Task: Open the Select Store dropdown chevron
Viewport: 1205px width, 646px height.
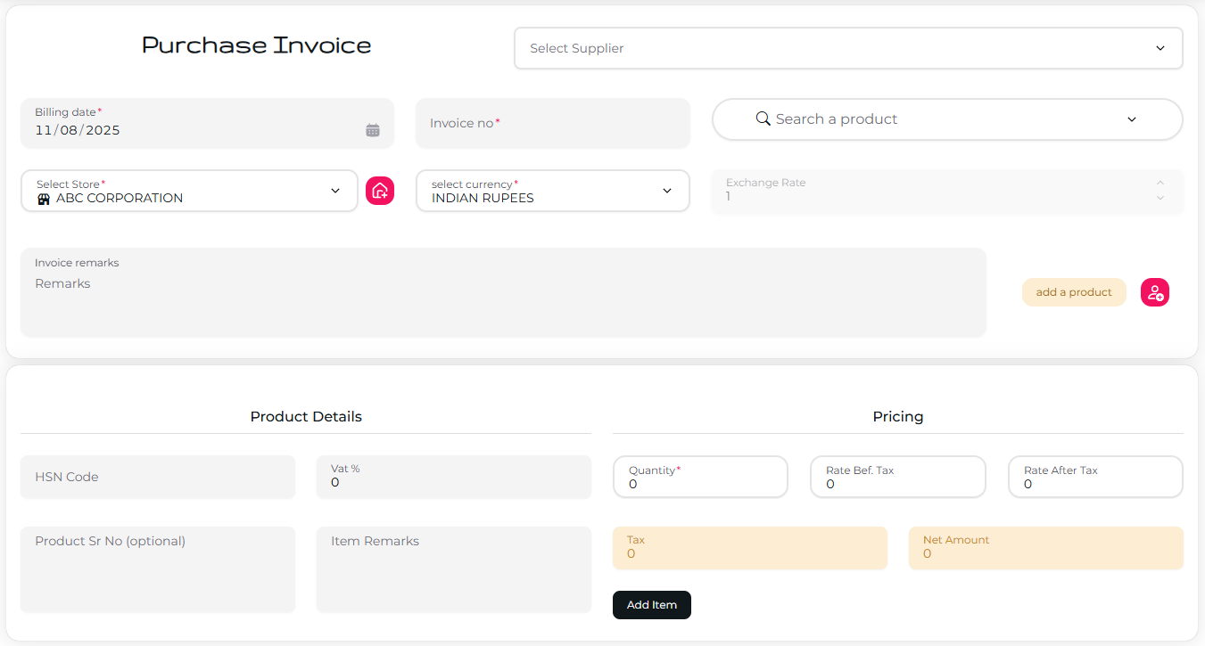Action: tap(335, 190)
